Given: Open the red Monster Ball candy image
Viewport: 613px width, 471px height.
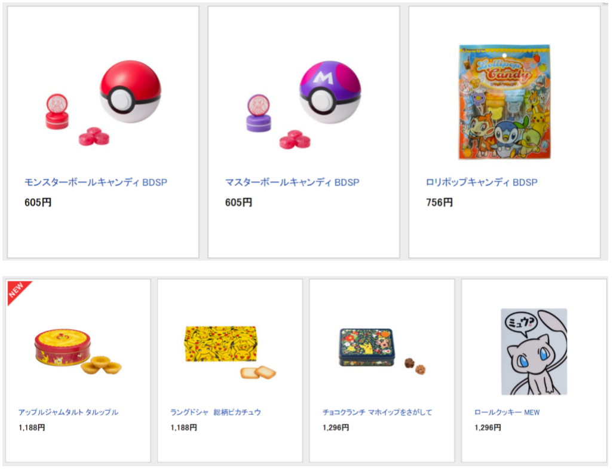Looking at the screenshot, I should pyautogui.click(x=103, y=103).
